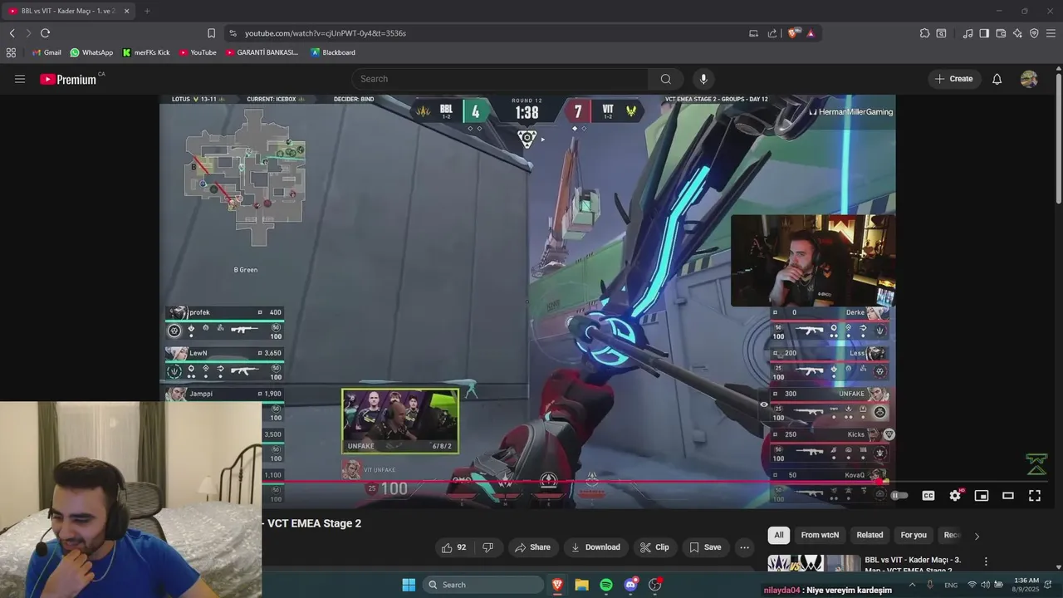
Task: Open Blackboard bookmark
Action: point(333,52)
